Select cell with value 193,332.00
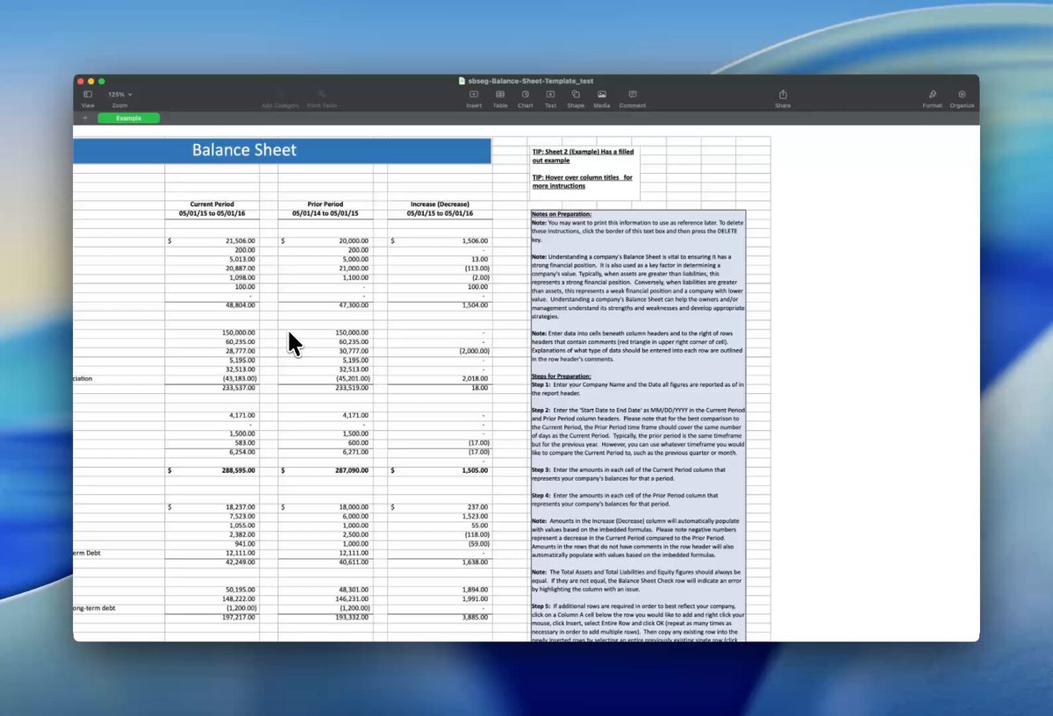The height and width of the screenshot is (716, 1053). 351,618
